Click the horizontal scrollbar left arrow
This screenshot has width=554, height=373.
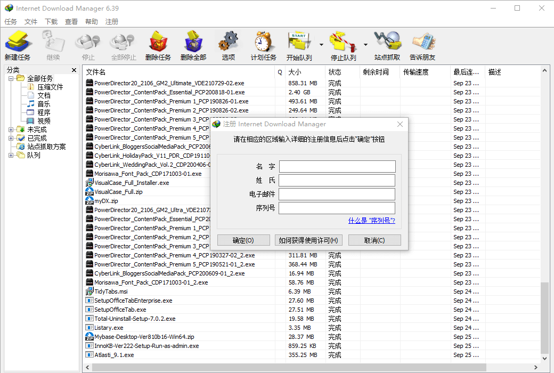coord(87,367)
